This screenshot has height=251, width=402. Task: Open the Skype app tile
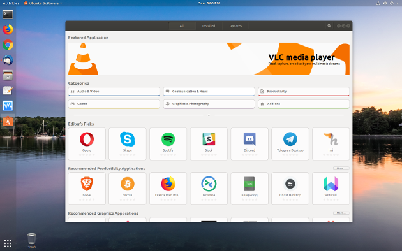(x=128, y=144)
